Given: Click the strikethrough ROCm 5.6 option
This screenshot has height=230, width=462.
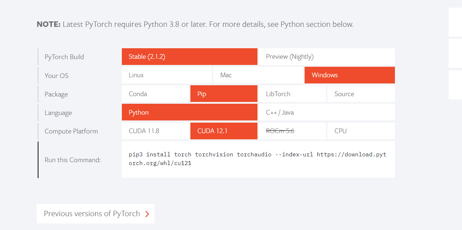Looking at the screenshot, I should coord(292,131).
